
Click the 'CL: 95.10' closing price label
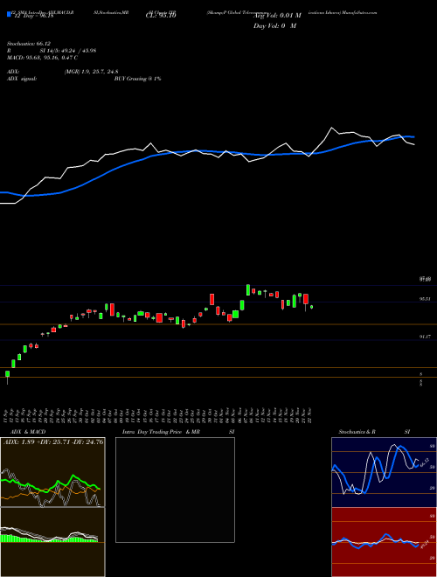pos(161,16)
